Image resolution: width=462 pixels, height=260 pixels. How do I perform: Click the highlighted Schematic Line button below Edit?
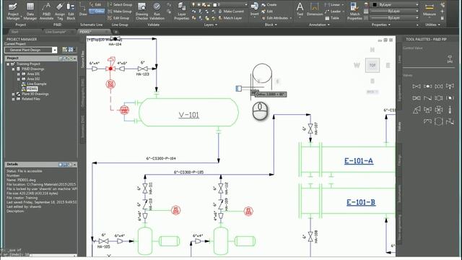point(97,12)
